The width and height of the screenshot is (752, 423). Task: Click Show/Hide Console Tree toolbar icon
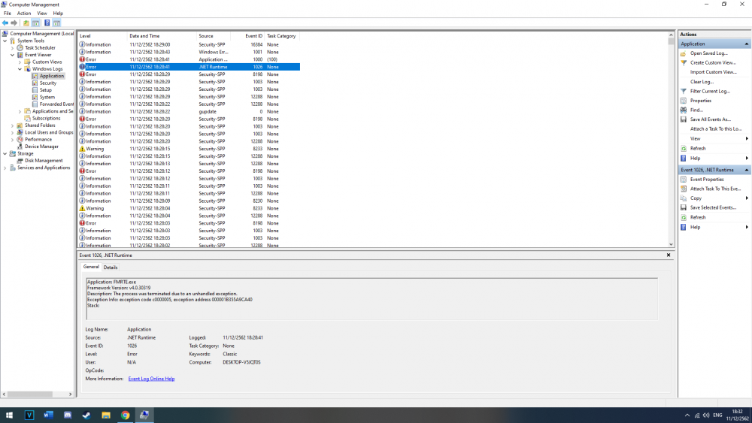click(x=35, y=23)
